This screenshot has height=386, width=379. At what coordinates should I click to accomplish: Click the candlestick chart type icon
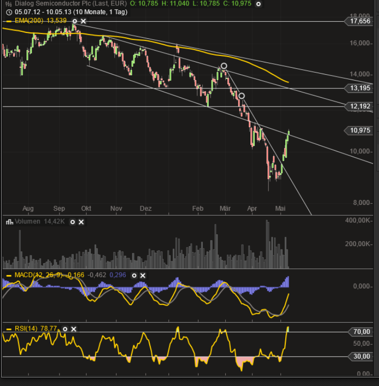coord(9,4)
